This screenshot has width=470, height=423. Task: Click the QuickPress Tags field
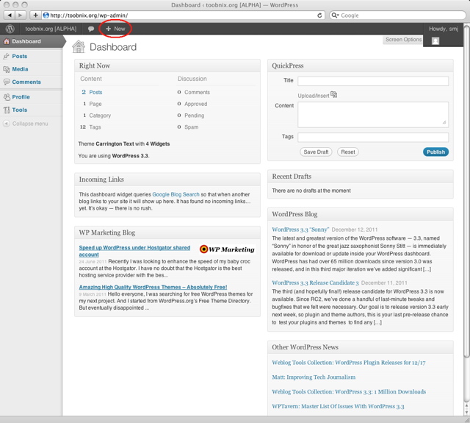373,137
